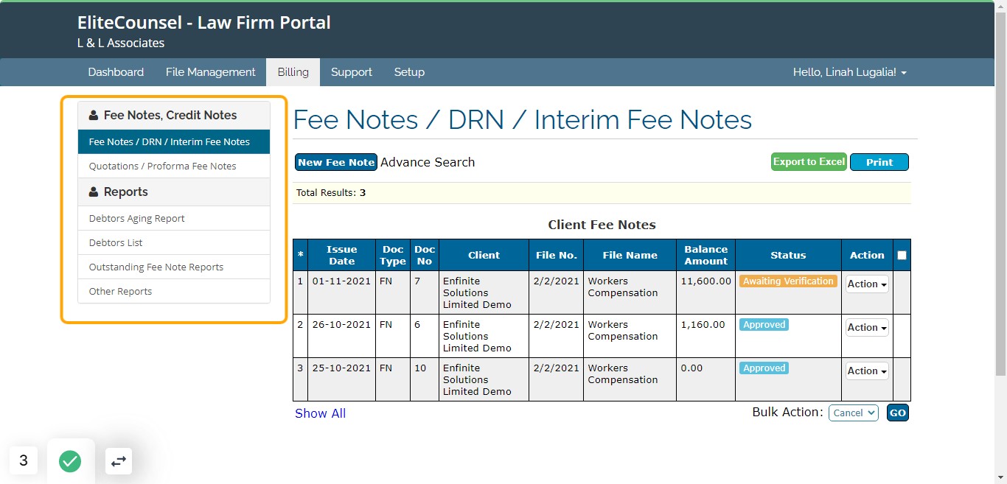This screenshot has width=1007, height=484.
Task: Click the Balance Amount column header
Action: click(x=705, y=256)
